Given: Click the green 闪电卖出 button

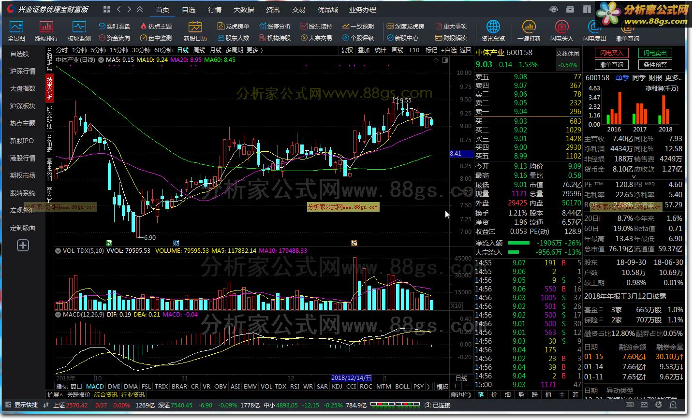Looking at the screenshot, I should point(655,53).
